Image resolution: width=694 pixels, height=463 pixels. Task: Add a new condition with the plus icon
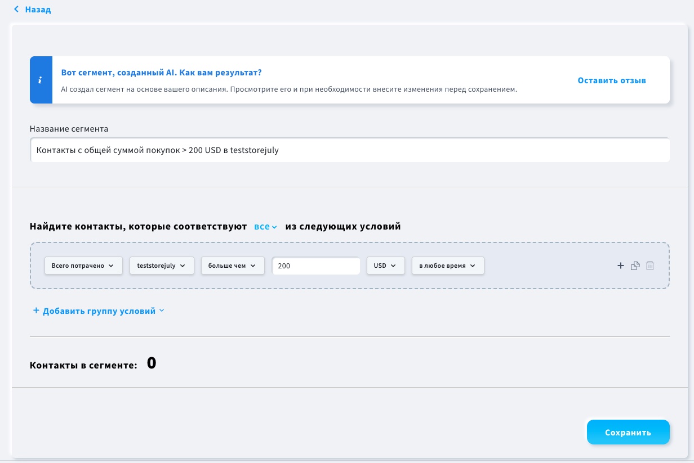click(621, 266)
